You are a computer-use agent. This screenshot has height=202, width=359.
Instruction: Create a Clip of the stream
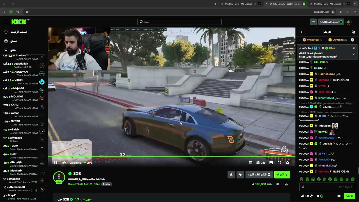coord(261,163)
